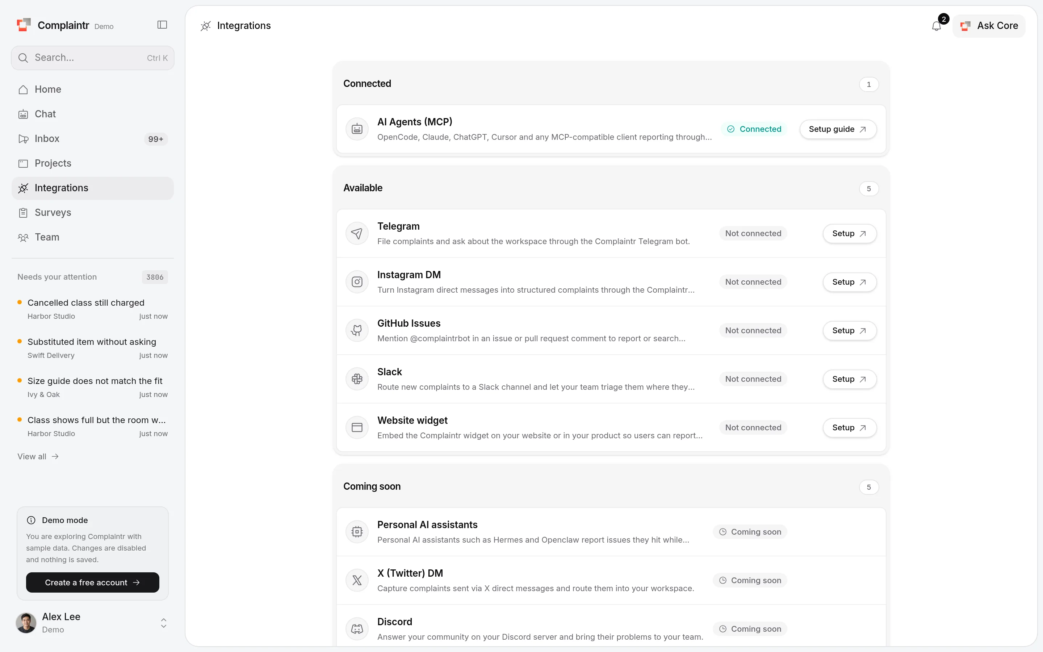
Task: Click the Integrations header plug icon
Action: [x=206, y=26]
